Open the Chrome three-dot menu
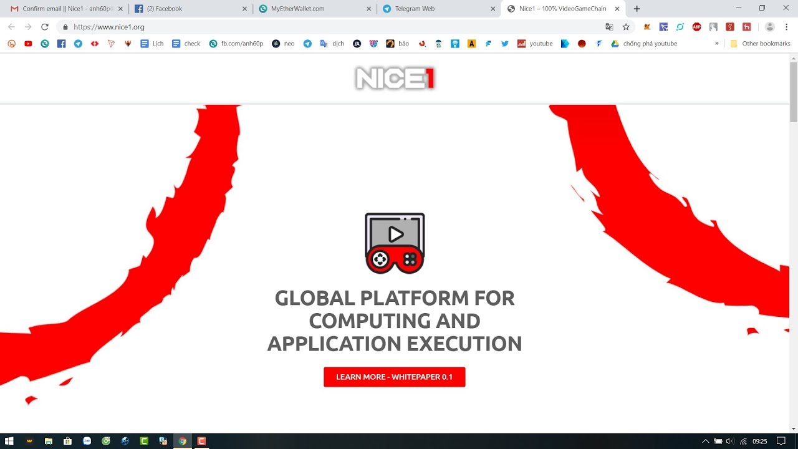Screen dimensions: 798x449 tap(786, 27)
